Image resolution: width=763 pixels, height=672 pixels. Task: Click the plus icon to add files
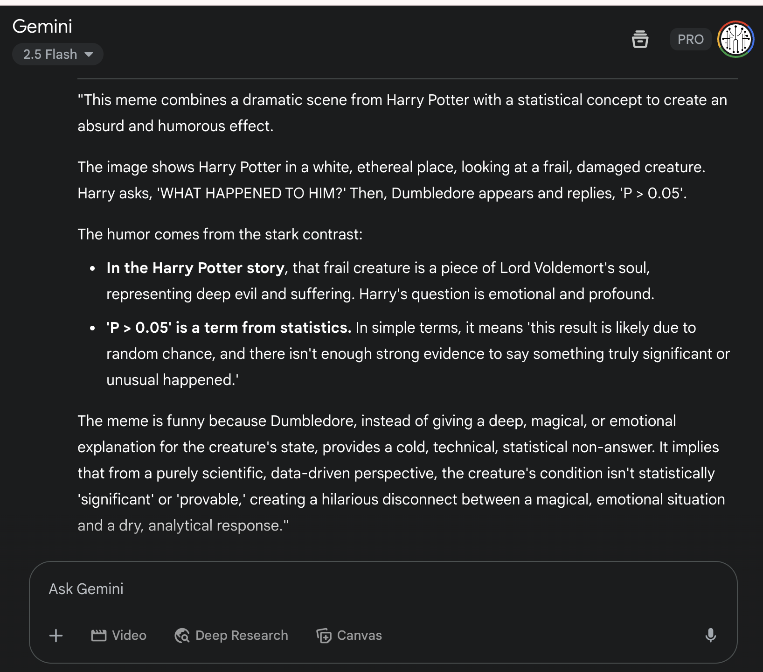pyautogui.click(x=56, y=636)
